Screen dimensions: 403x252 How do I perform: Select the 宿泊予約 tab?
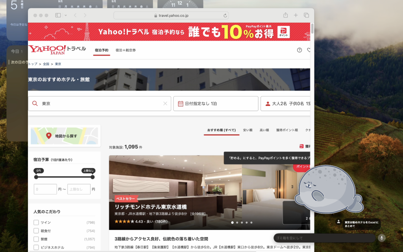(102, 50)
